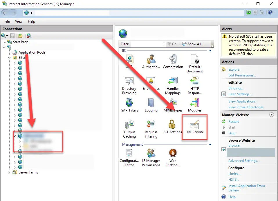278x201 pixels.
Task: Click the Help link in Actions pane
Action: point(232,197)
